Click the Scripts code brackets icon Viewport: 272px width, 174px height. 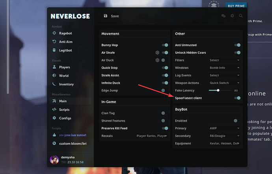click(x=54, y=109)
